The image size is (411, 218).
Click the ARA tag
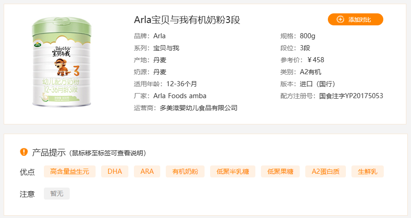(147, 171)
